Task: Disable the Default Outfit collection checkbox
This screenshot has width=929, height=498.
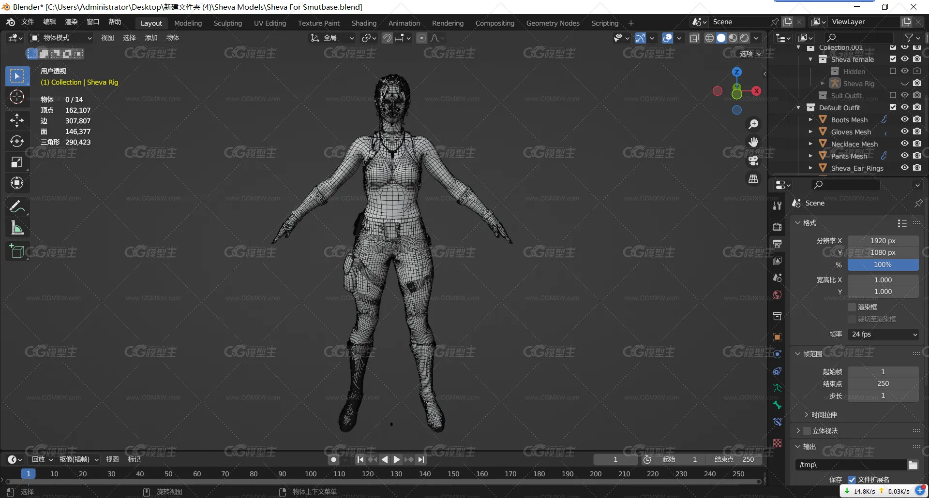Action: (893, 107)
